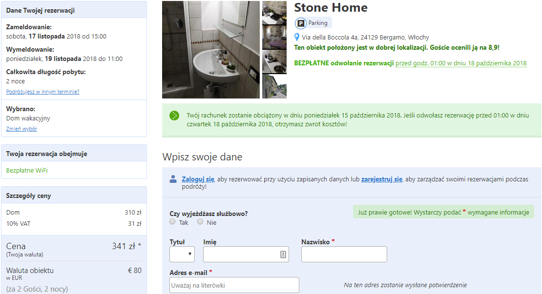Screen dimensions: 542x294
Task: Click free cancellation deadline dotted link
Action: point(461,63)
